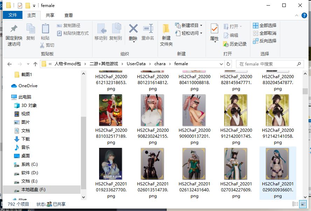This screenshot has height=211, width=311.
Task: Click file name HS2ChaF_20200612132318653.png
Action: point(111,83)
